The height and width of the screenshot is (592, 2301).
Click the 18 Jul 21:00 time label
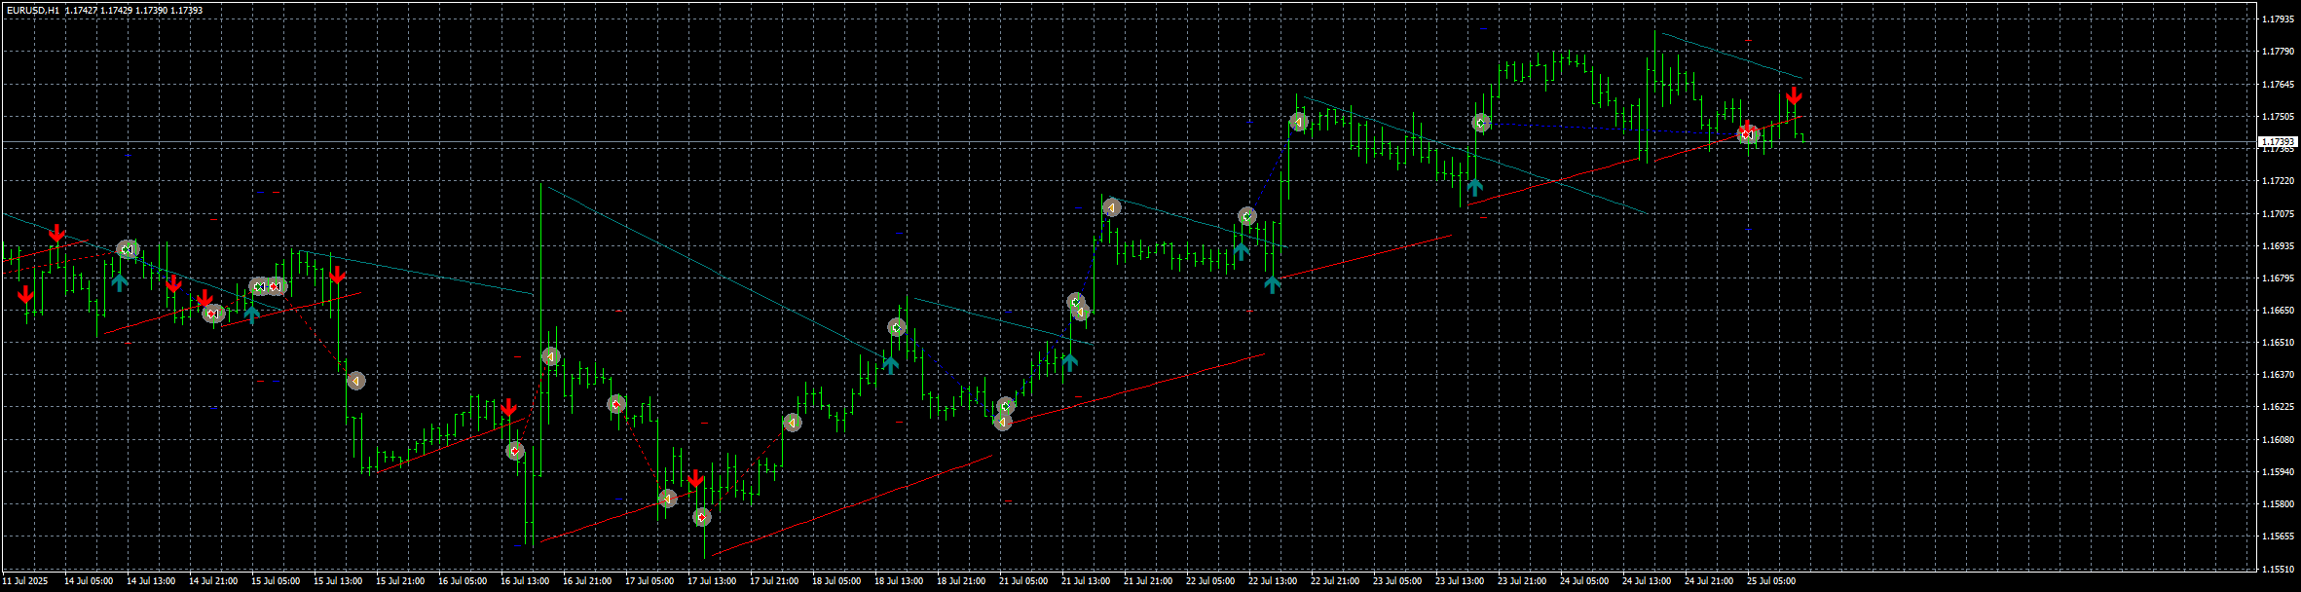tap(961, 581)
